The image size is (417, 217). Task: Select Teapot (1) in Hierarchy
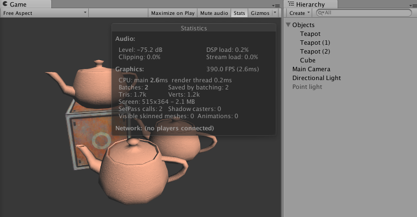[x=315, y=43]
